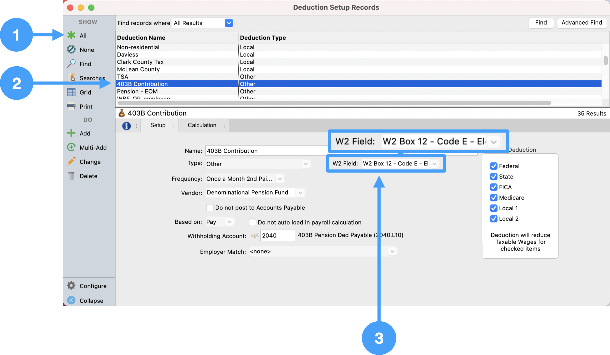Click the horizontal scrollbar under the deduction list
This screenshot has height=355, width=610.
334,103
